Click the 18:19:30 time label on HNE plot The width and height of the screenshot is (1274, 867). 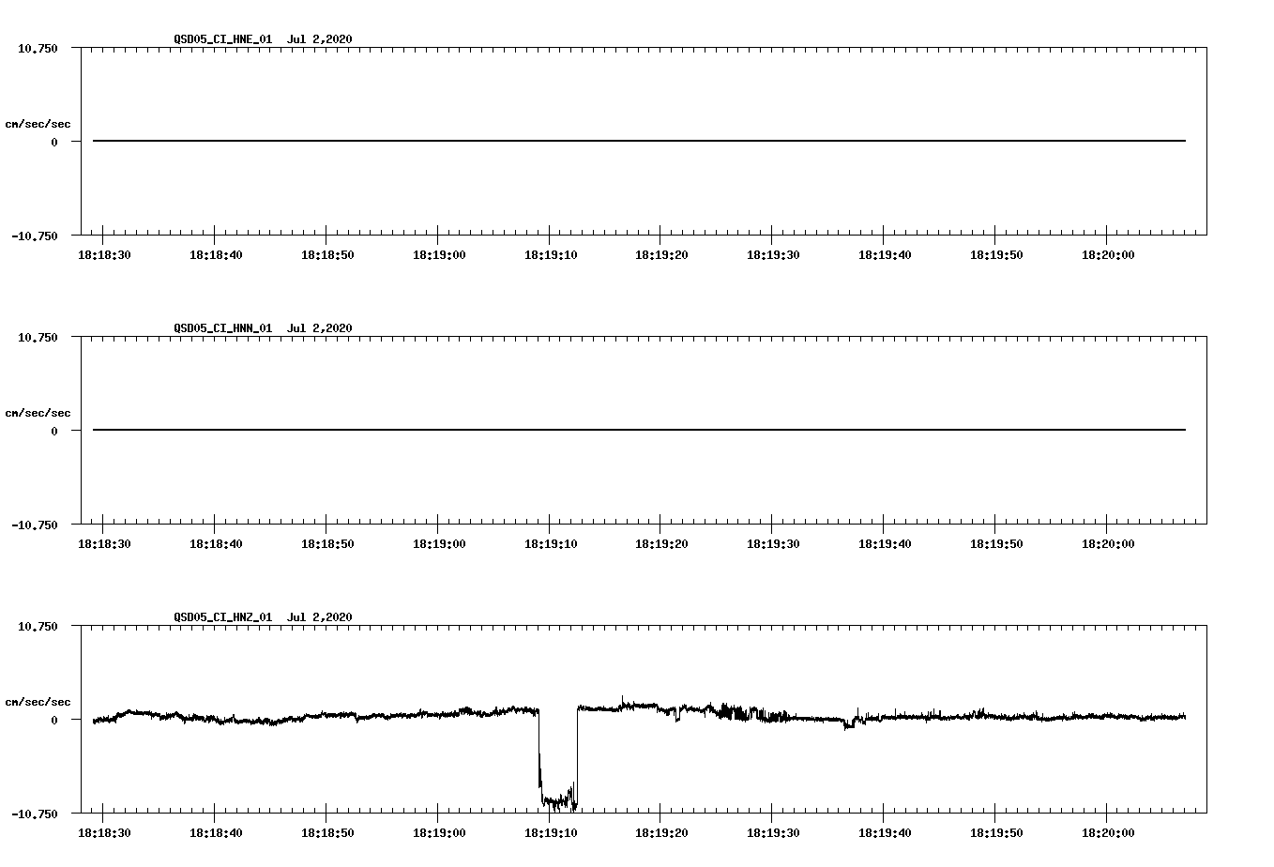(773, 254)
